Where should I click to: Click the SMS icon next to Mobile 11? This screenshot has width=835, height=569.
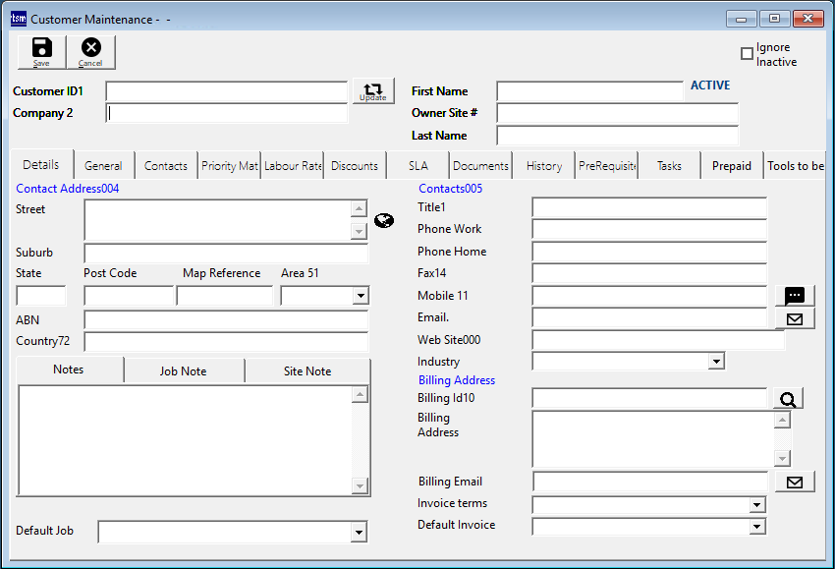click(x=795, y=296)
